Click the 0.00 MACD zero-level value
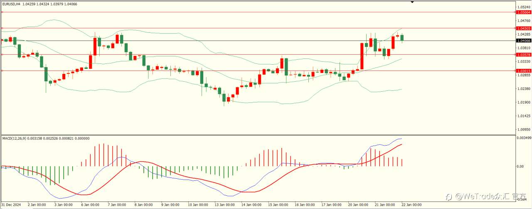The height and width of the screenshot is (209, 532). pyautogui.click(x=520, y=167)
